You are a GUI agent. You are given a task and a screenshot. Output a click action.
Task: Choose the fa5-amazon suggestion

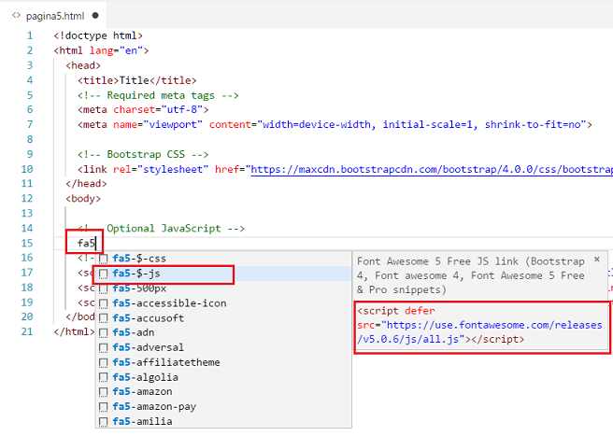click(223, 392)
